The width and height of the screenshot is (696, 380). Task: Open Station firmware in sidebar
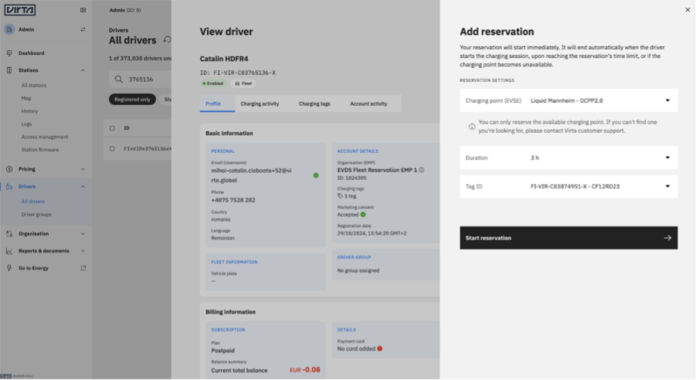[x=40, y=150]
